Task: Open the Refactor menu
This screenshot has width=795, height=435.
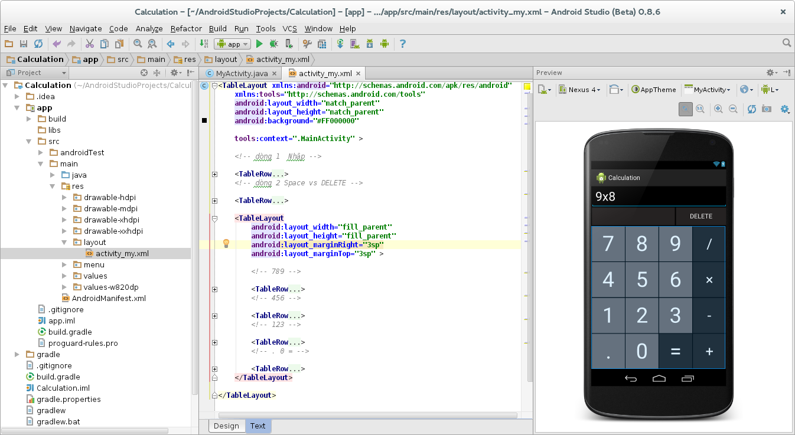Action: pos(186,28)
